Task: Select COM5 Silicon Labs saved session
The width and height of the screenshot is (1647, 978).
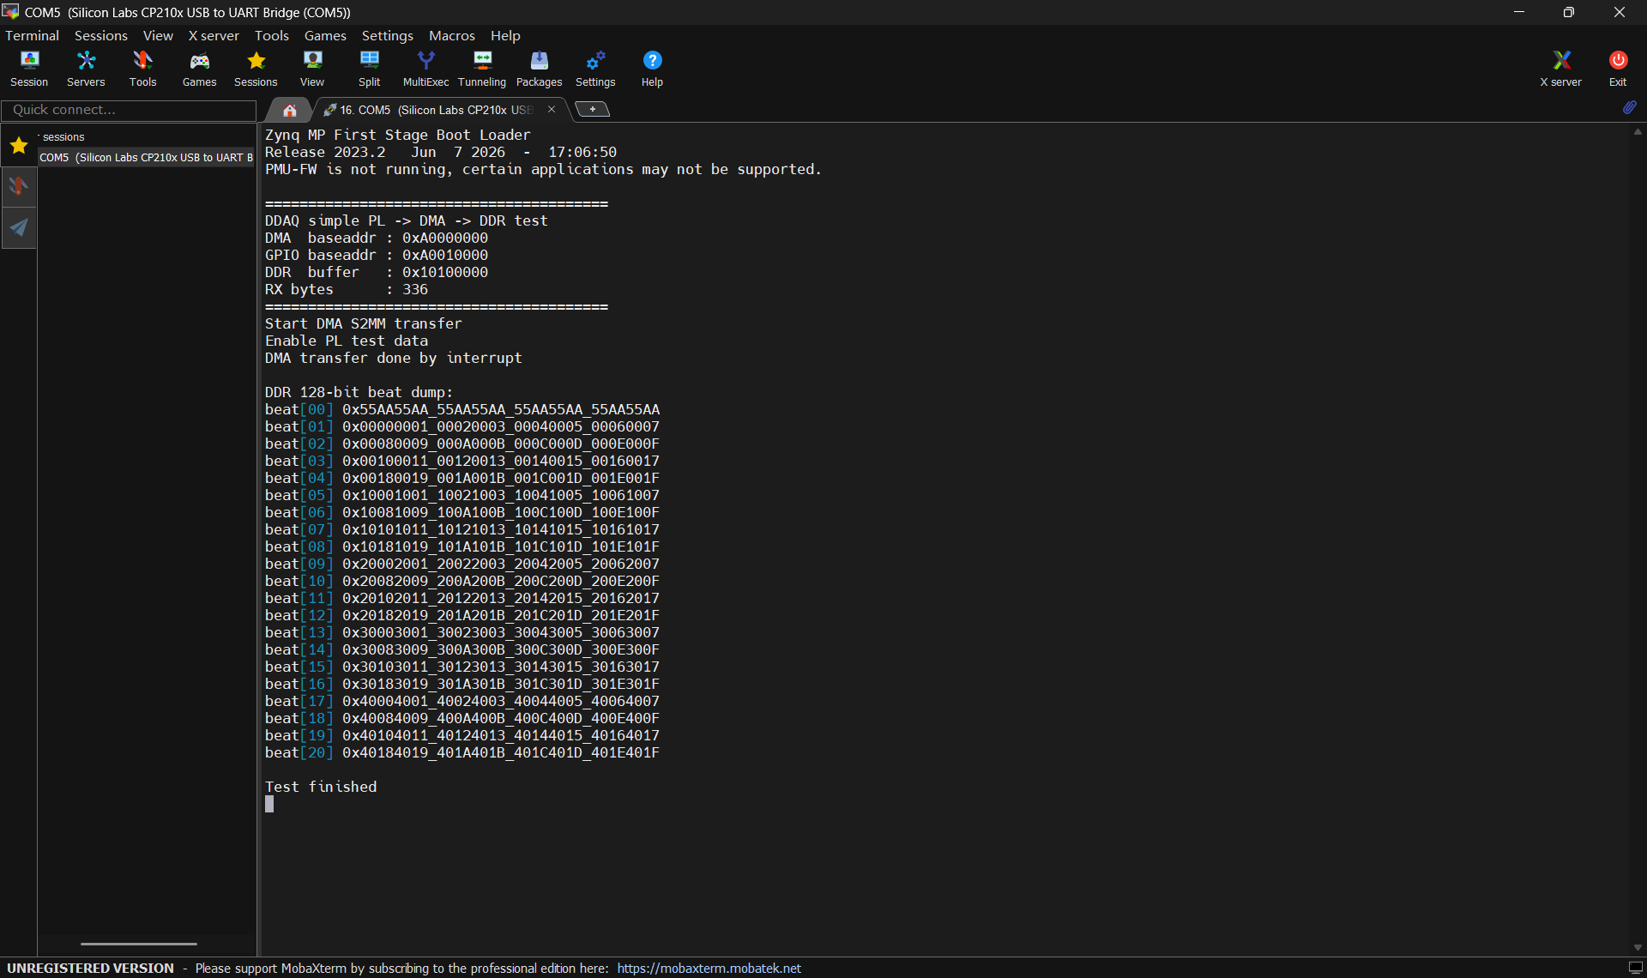Action: tap(146, 157)
